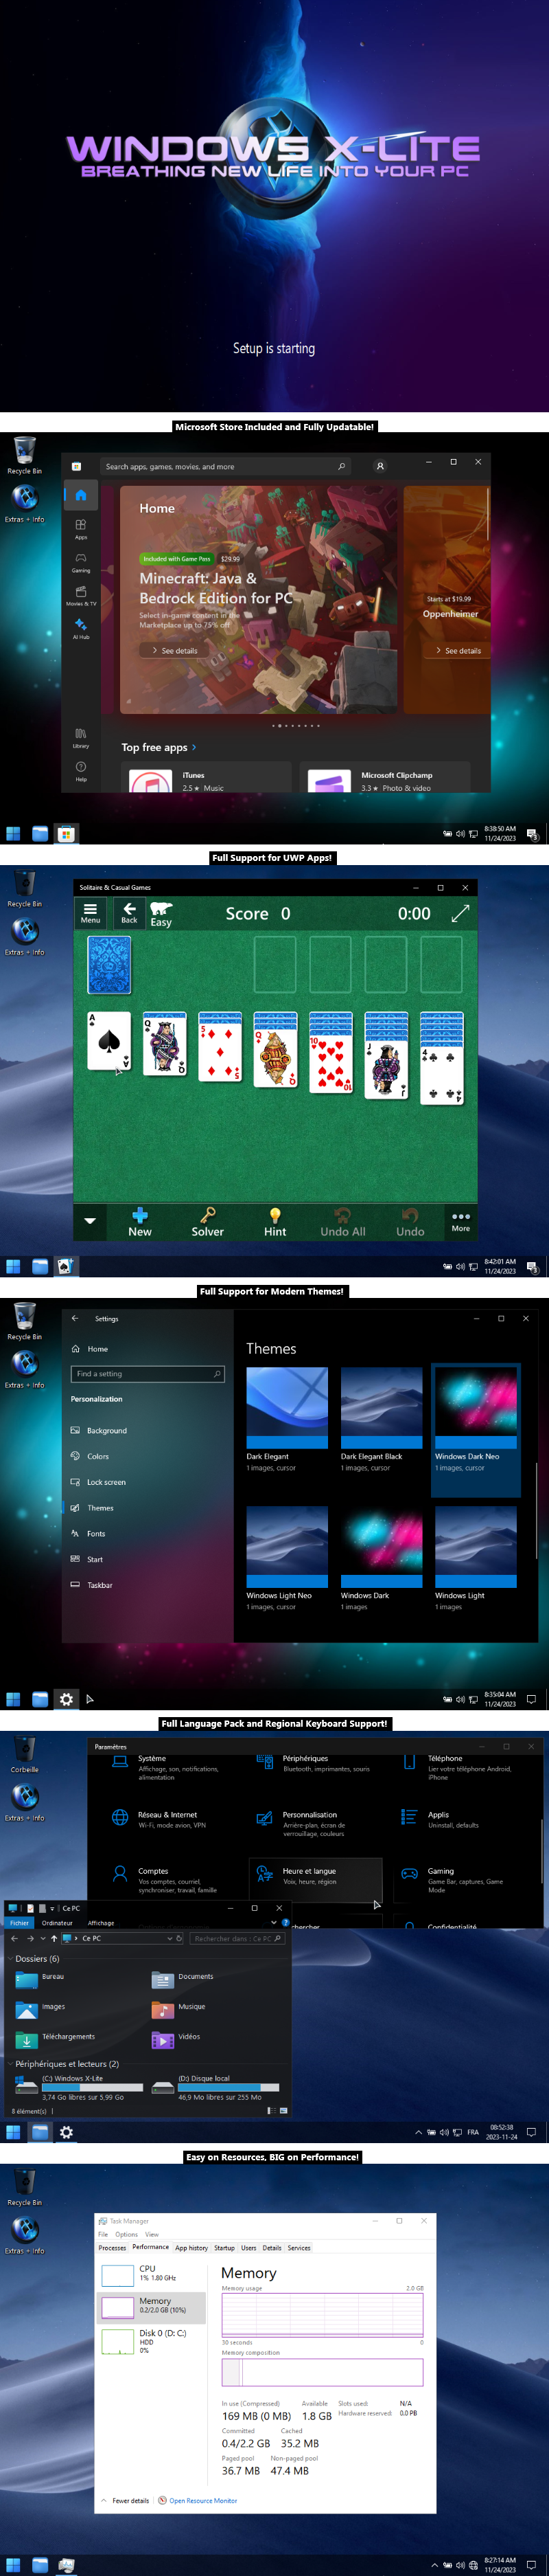Open Gaming section in Microsoft Store sidebar
The image size is (549, 2576).
click(81, 562)
